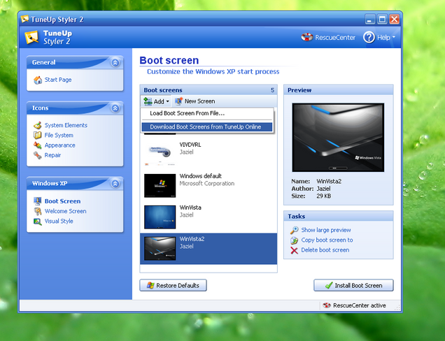Open the Repair section
Screen dimensions: 445x341
(52, 155)
